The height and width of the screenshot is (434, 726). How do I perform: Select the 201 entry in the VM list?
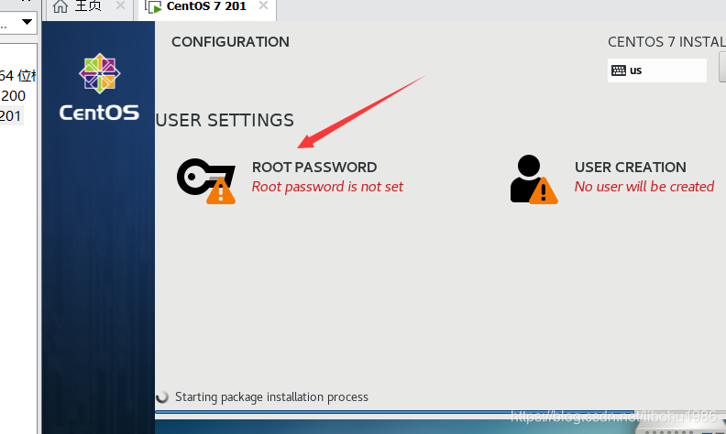[10, 115]
